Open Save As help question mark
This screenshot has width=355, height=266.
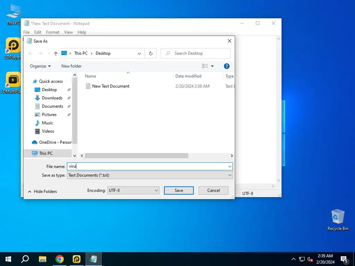coord(227,66)
